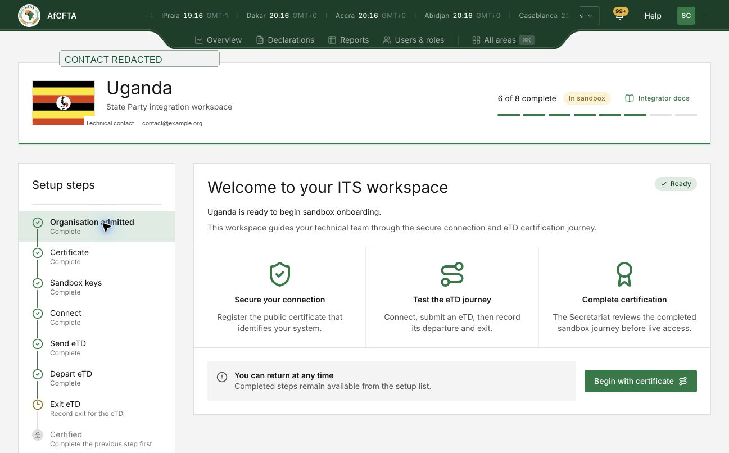Select the Sandbox keys setup step
This screenshot has width=729, height=453.
pos(97,287)
